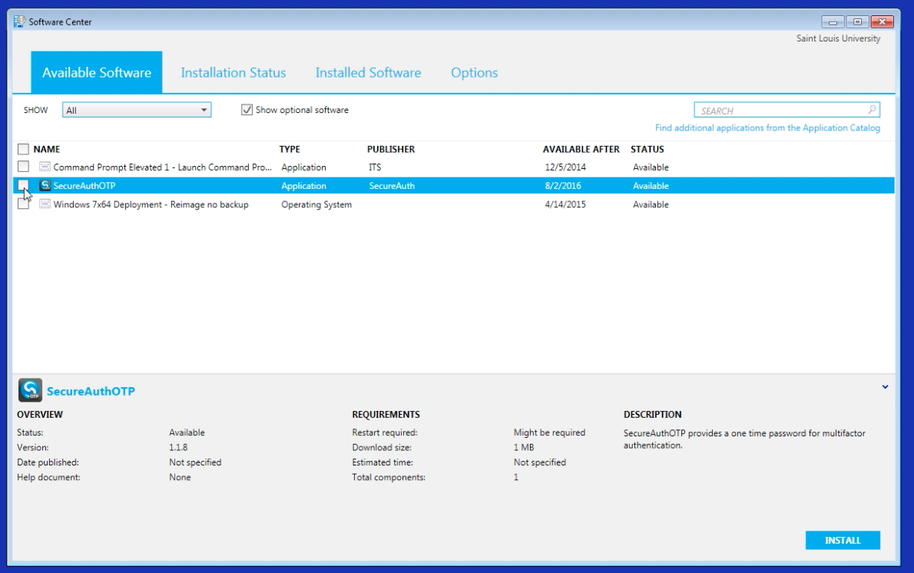Select SecureAuthOTP name in the list
The height and width of the screenshot is (573, 914).
tap(84, 186)
